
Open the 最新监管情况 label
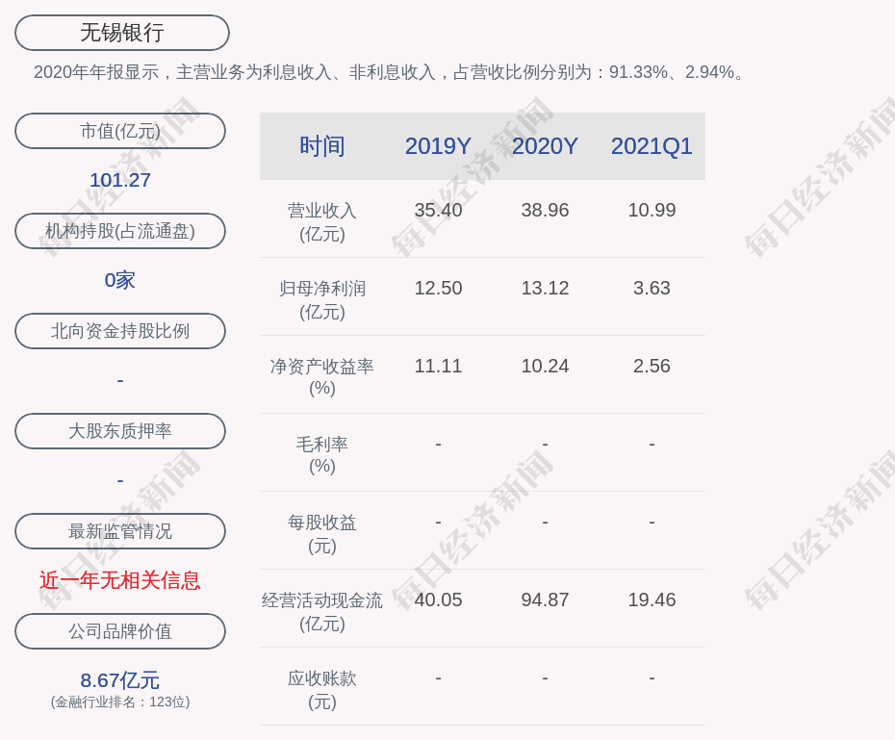click(x=120, y=531)
